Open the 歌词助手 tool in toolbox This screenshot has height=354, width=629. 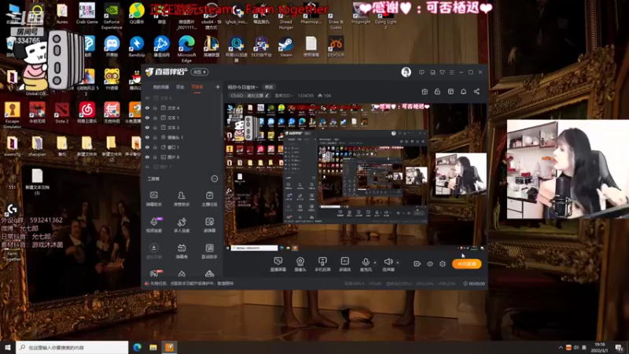pyautogui.click(x=209, y=251)
